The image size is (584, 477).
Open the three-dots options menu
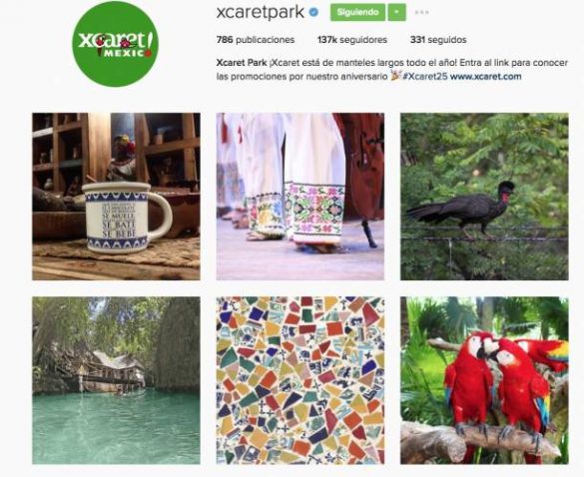point(421,12)
